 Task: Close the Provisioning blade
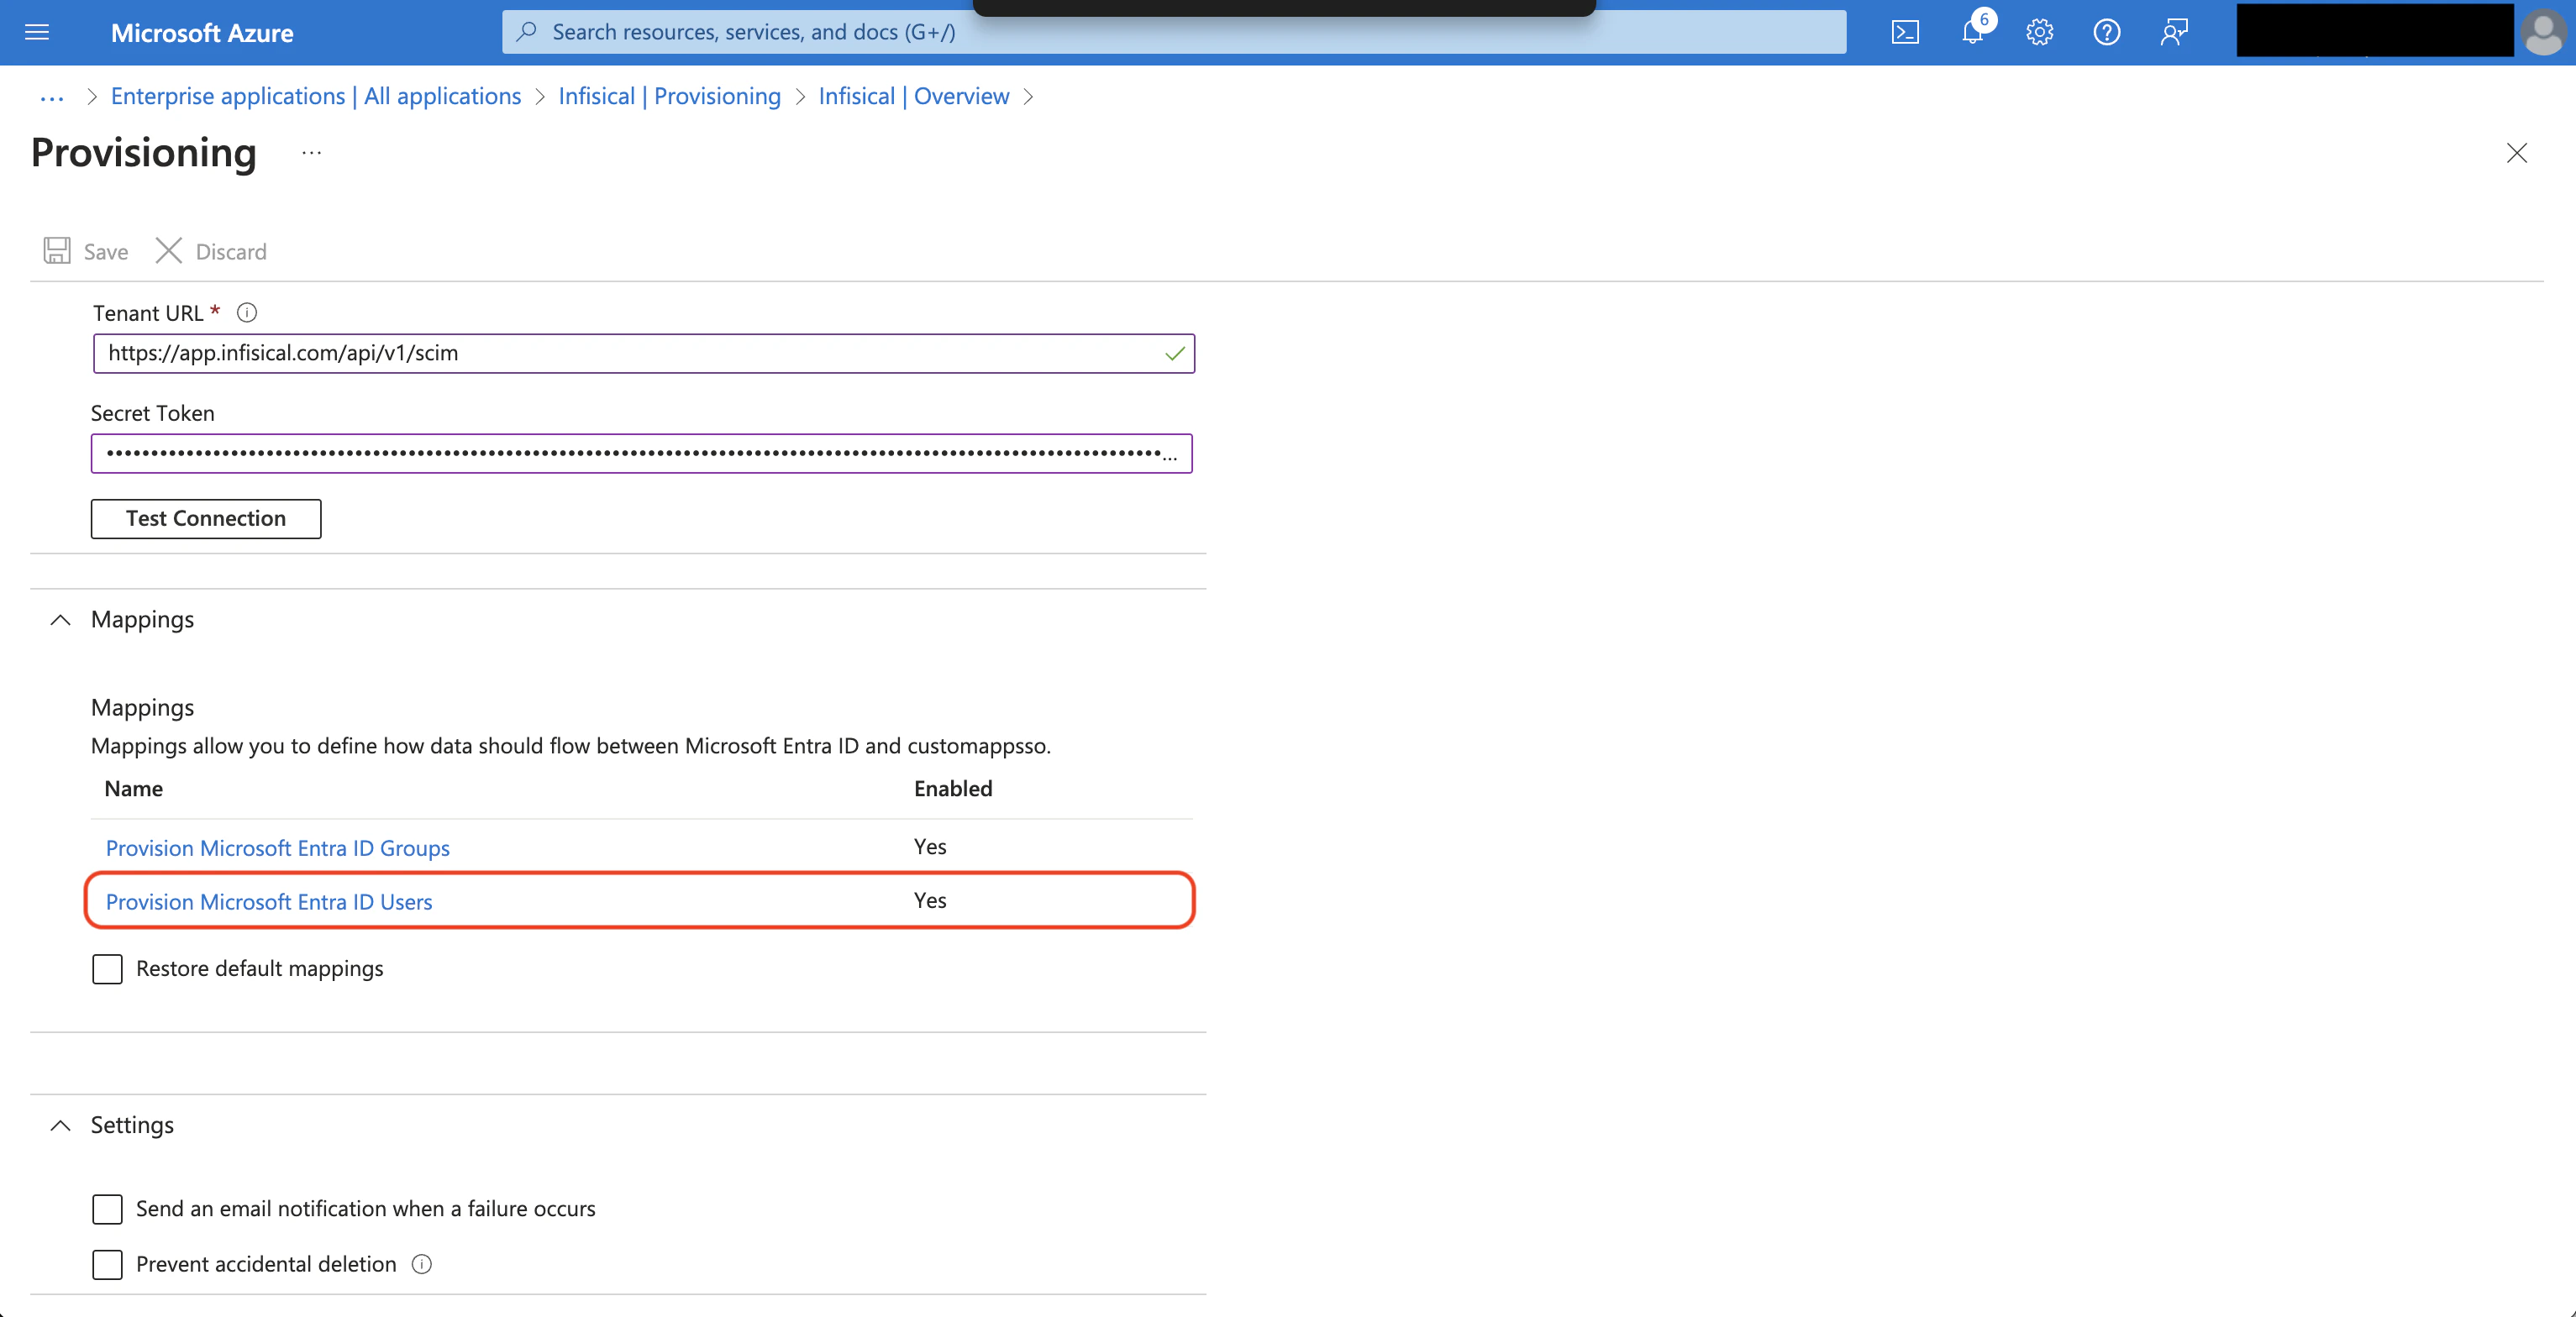click(x=2516, y=153)
